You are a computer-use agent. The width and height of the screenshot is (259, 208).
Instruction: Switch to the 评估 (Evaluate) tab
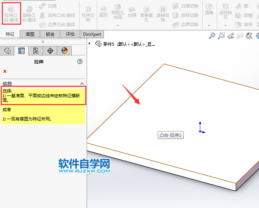click(70, 34)
